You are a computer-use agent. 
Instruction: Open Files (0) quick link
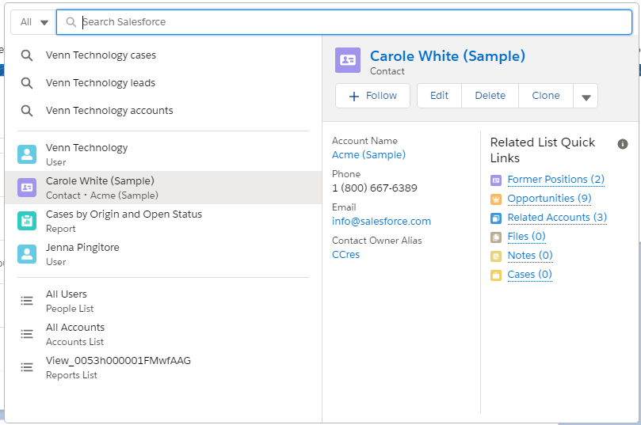pos(527,237)
